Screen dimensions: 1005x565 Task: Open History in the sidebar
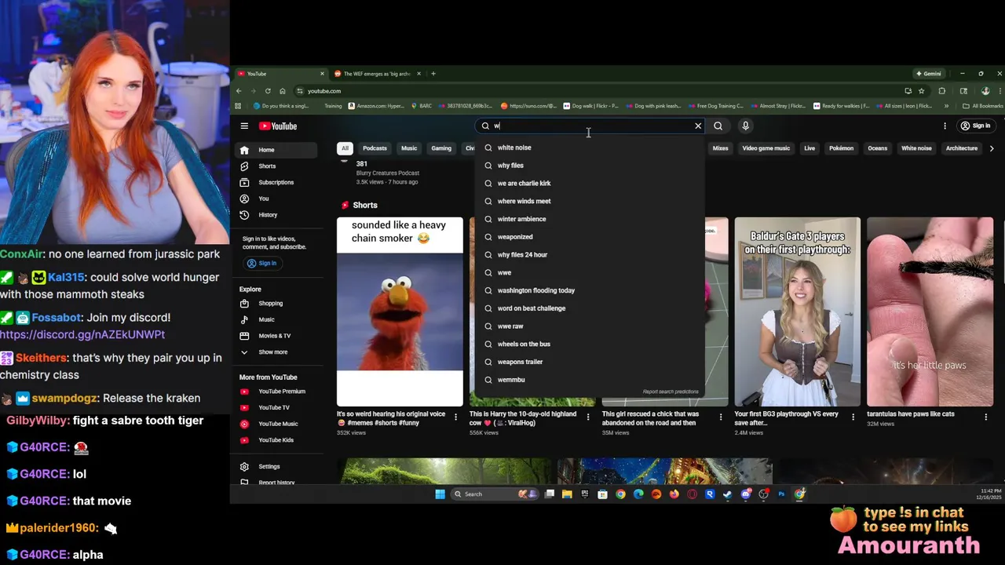pos(275,215)
